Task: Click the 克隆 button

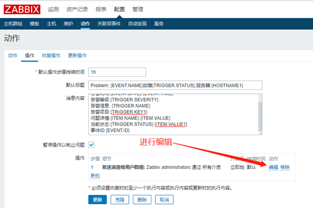Action: point(120,200)
